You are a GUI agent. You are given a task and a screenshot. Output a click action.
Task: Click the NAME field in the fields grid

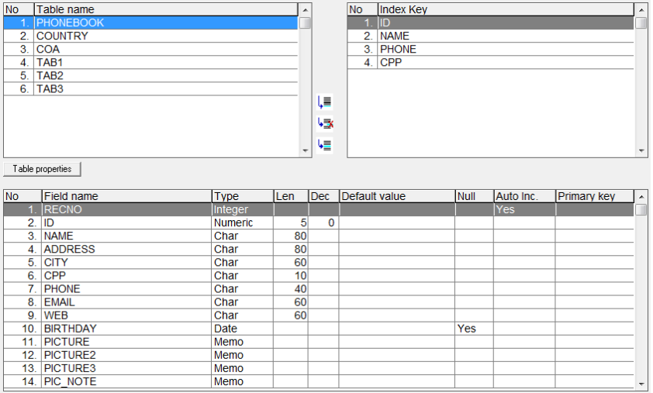pos(126,236)
